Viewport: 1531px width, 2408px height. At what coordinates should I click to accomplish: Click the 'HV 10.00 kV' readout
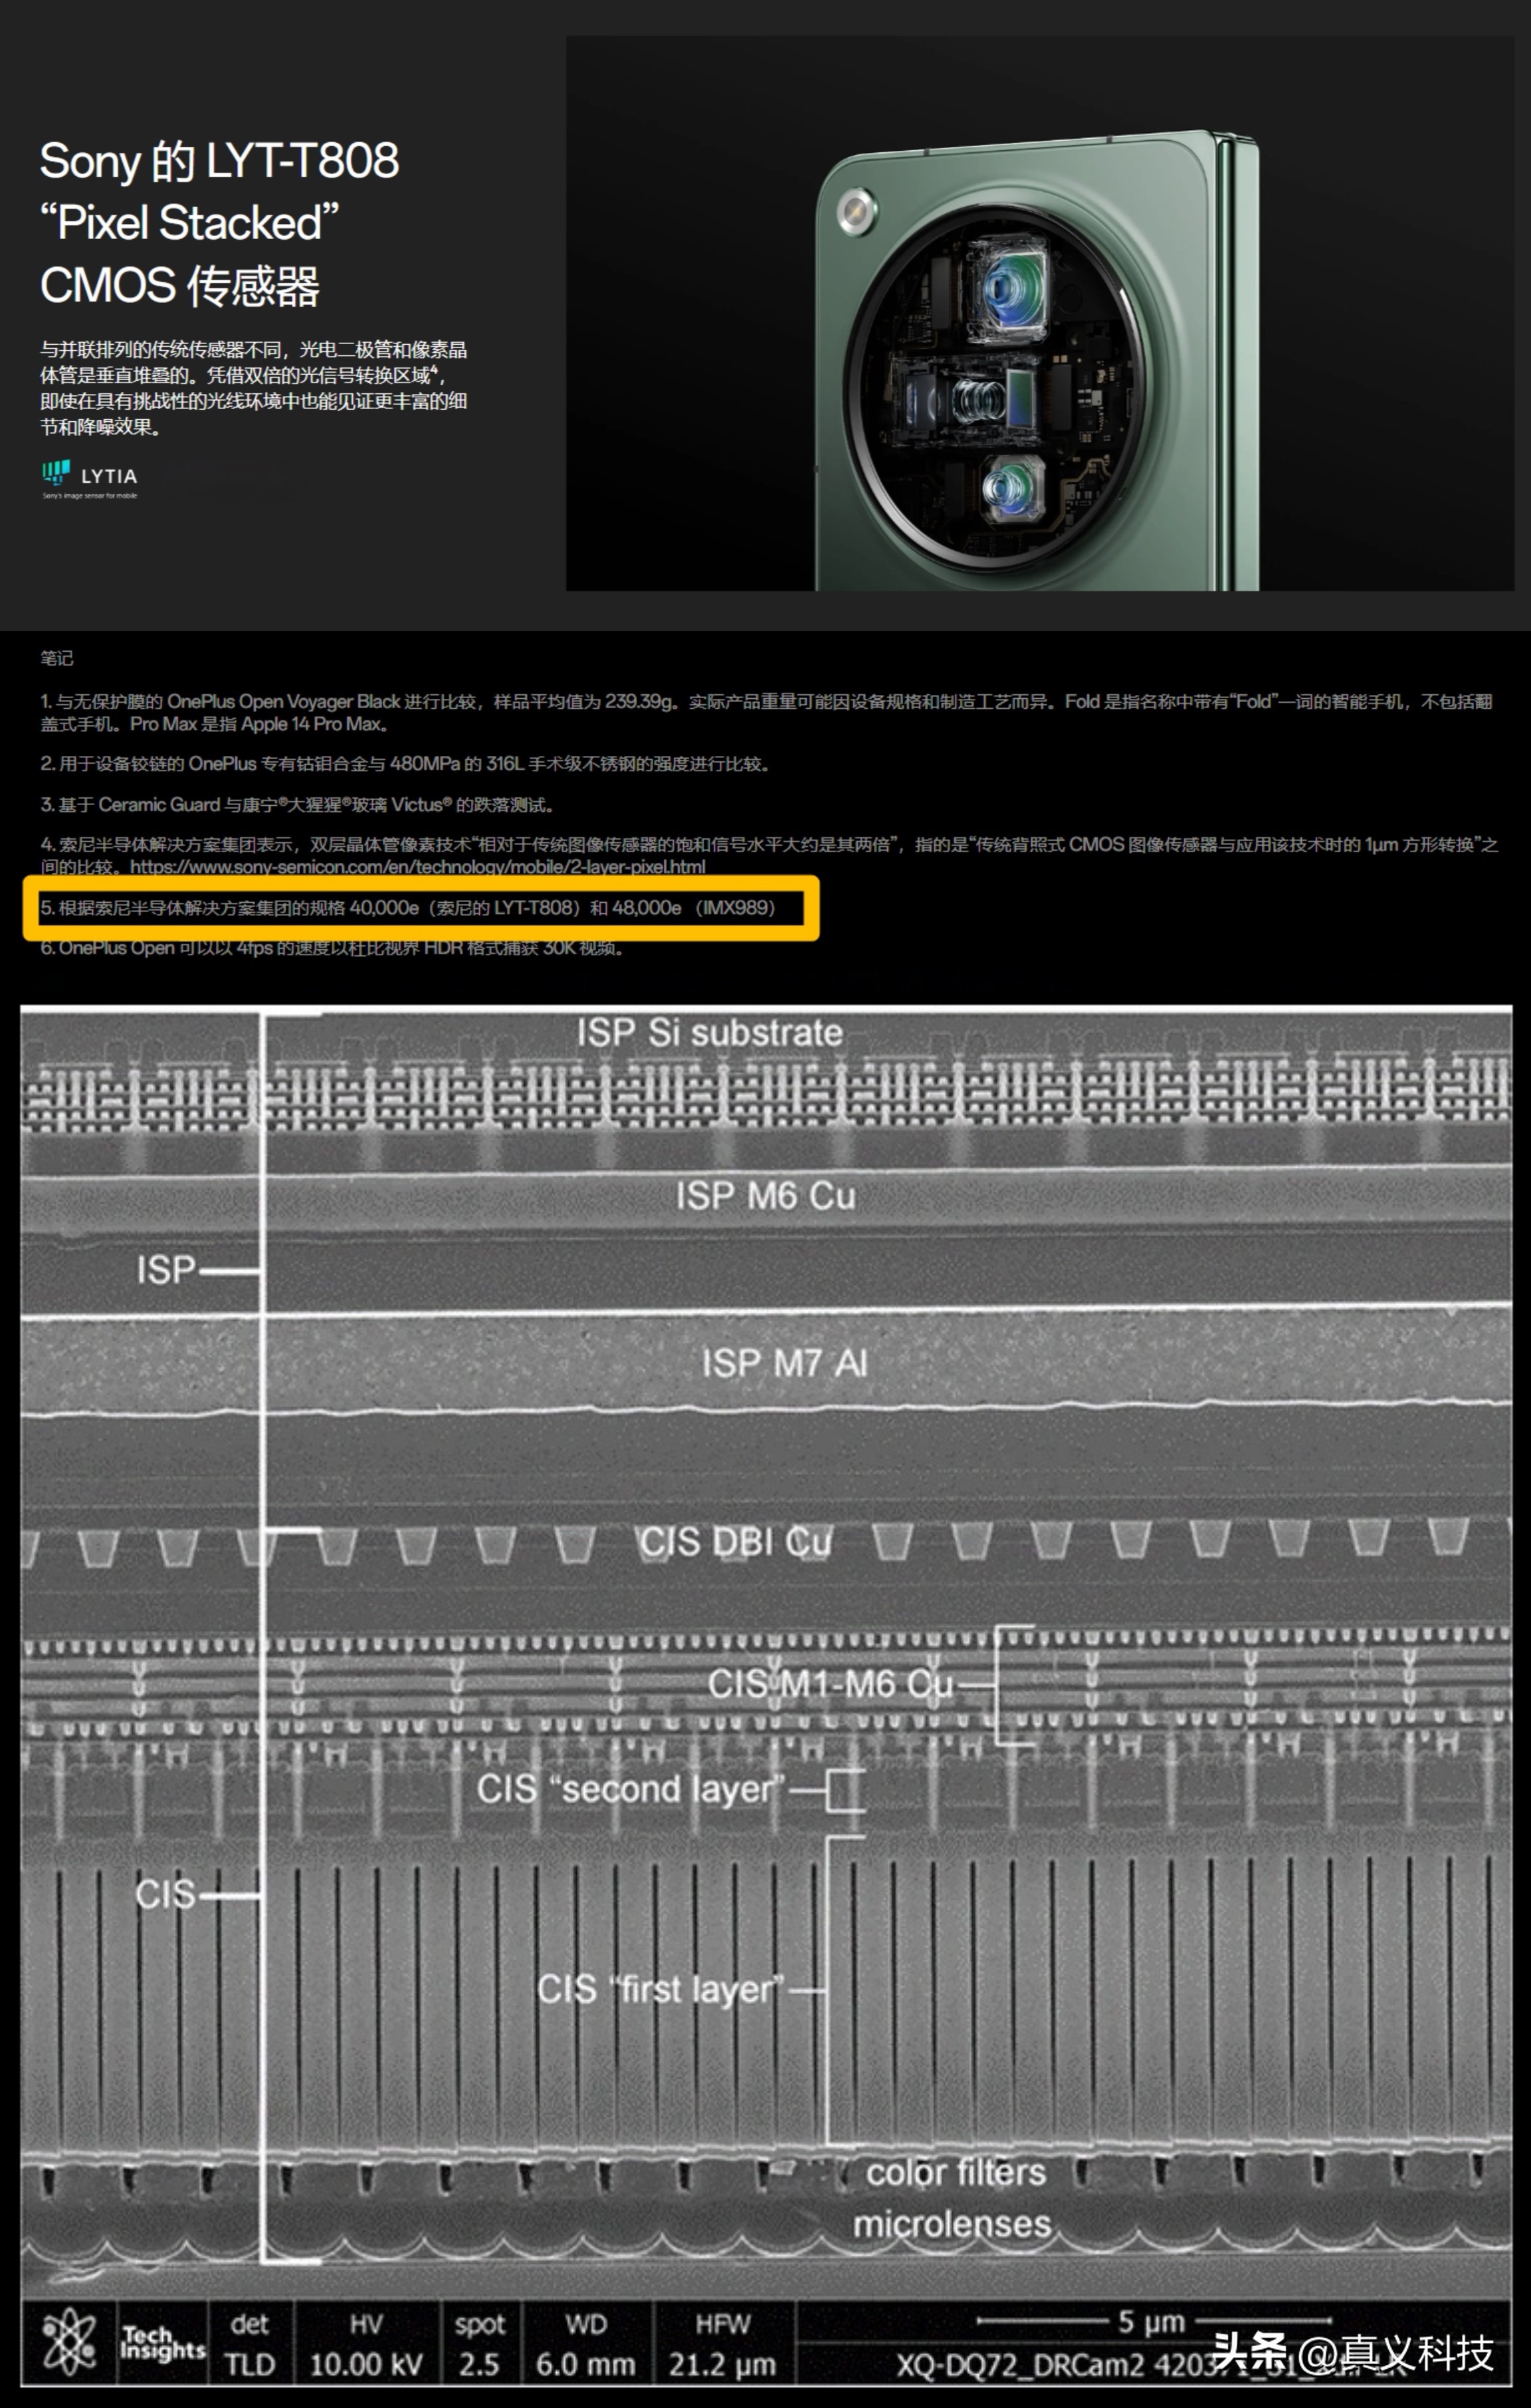(365, 2344)
